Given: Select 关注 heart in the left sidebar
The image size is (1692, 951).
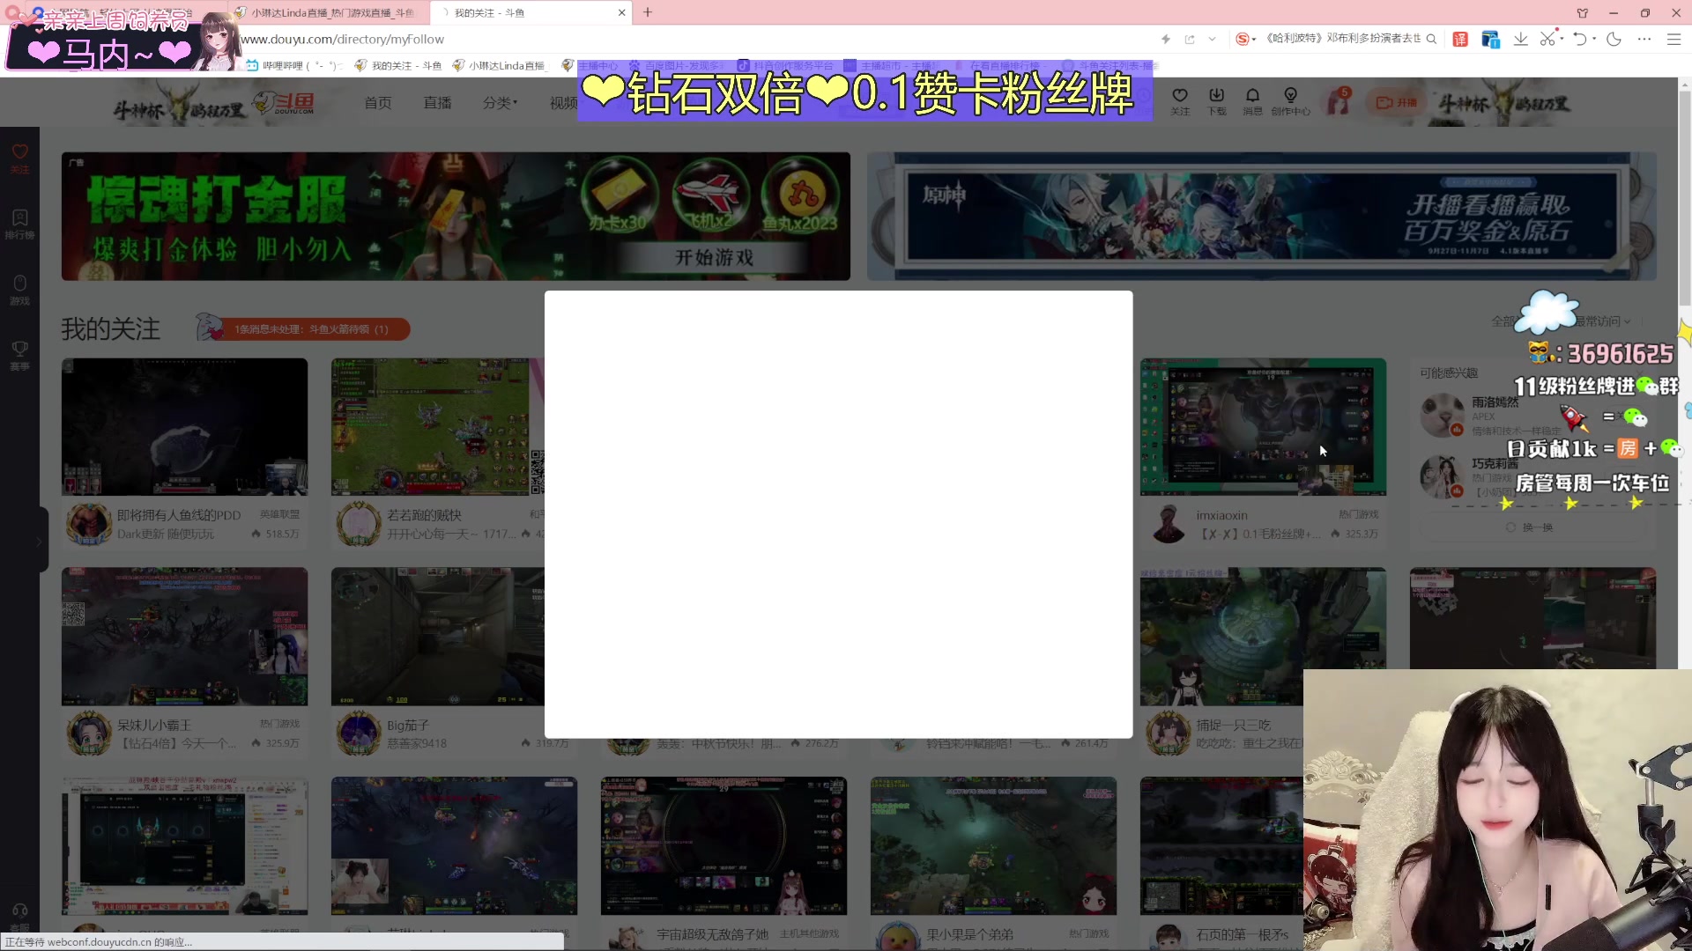Looking at the screenshot, I should click(x=19, y=158).
